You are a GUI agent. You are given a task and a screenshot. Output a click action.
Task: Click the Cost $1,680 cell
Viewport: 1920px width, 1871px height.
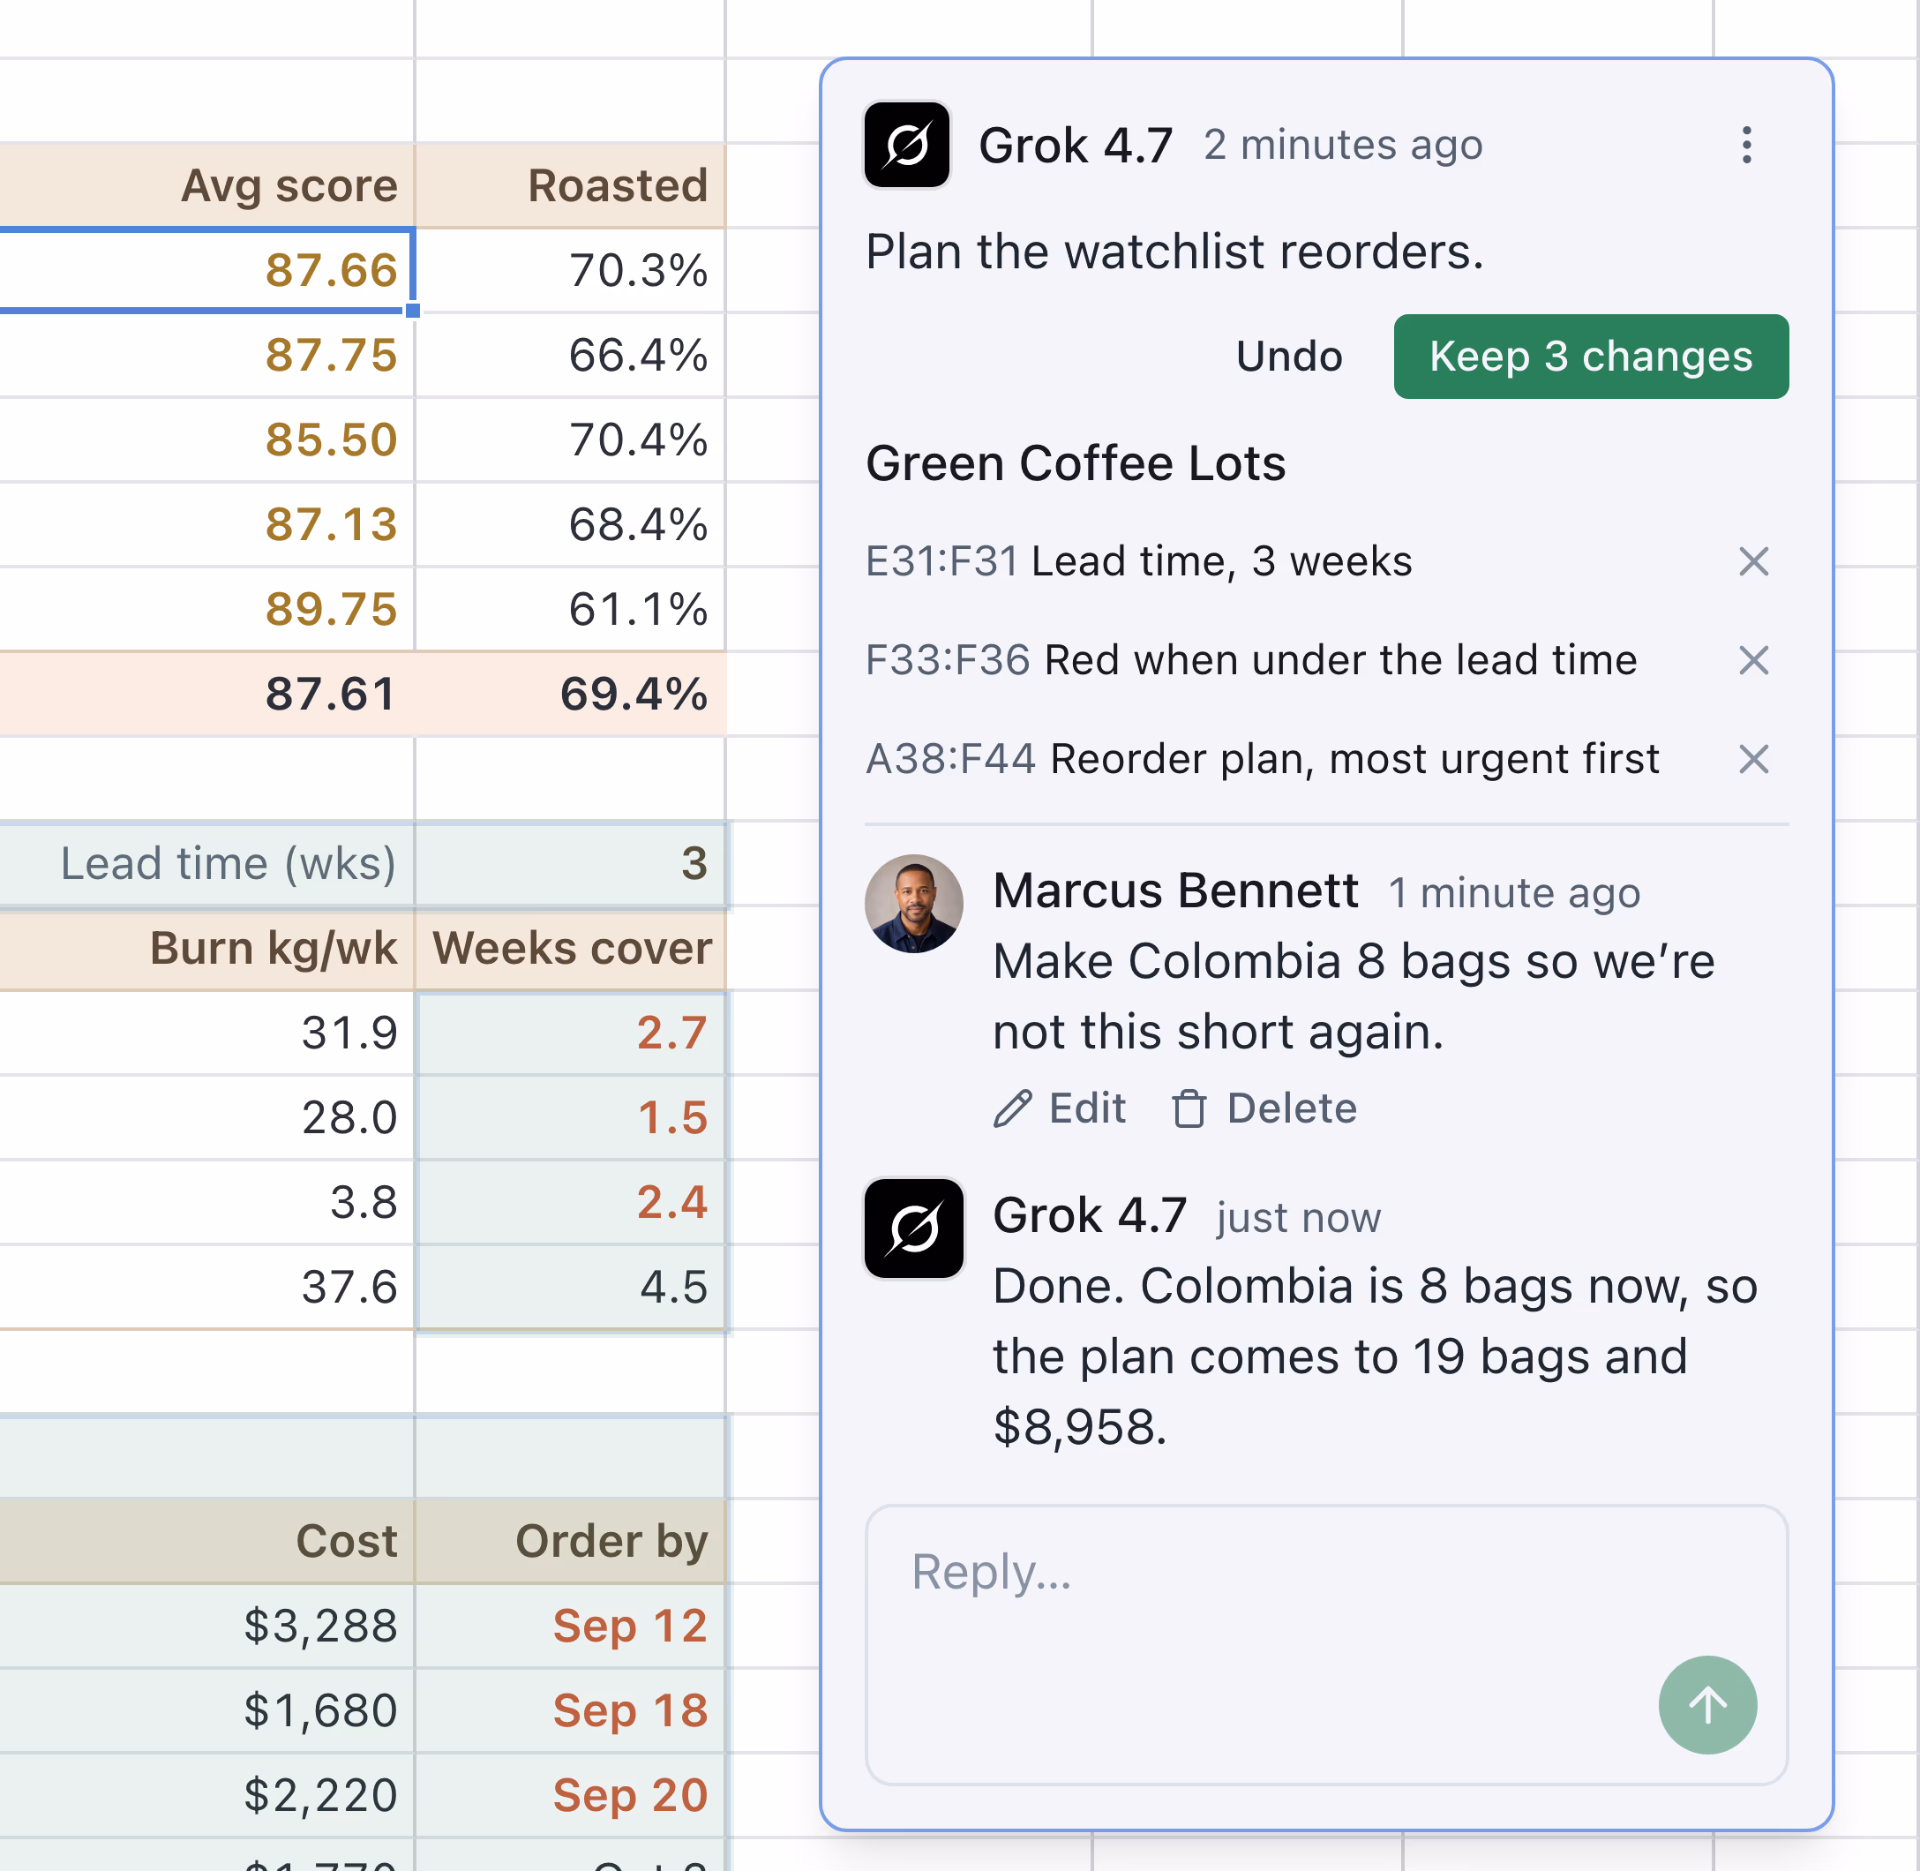point(206,1709)
